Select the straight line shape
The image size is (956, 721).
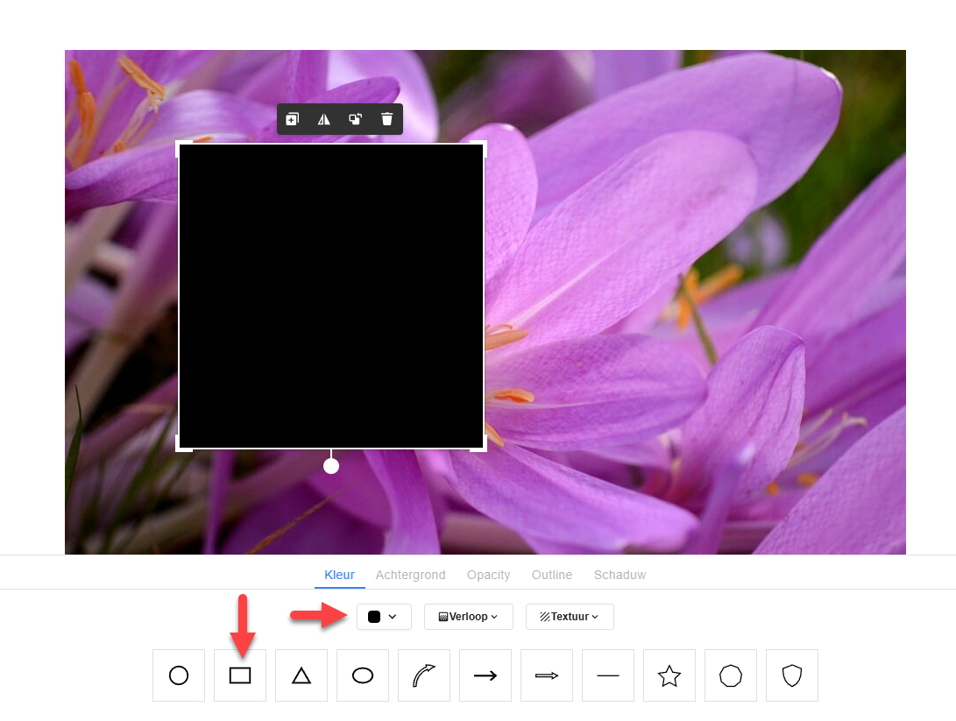click(608, 675)
